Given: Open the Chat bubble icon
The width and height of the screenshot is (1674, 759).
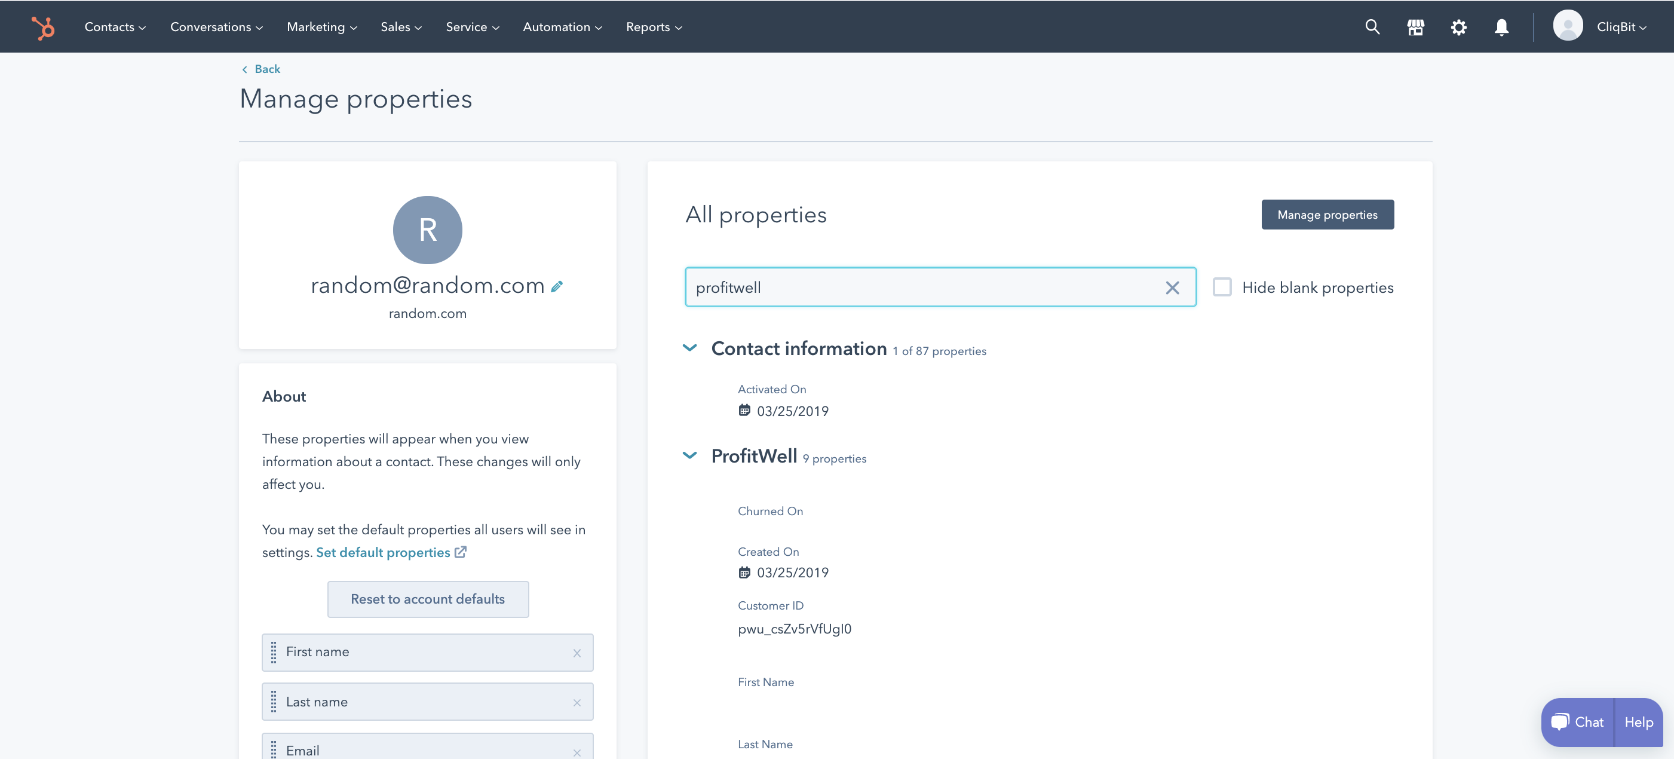Looking at the screenshot, I should pyautogui.click(x=1560, y=722).
